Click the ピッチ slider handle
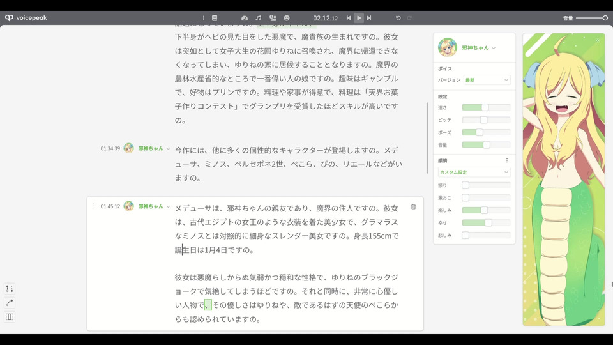This screenshot has width=613, height=345. [x=483, y=119]
